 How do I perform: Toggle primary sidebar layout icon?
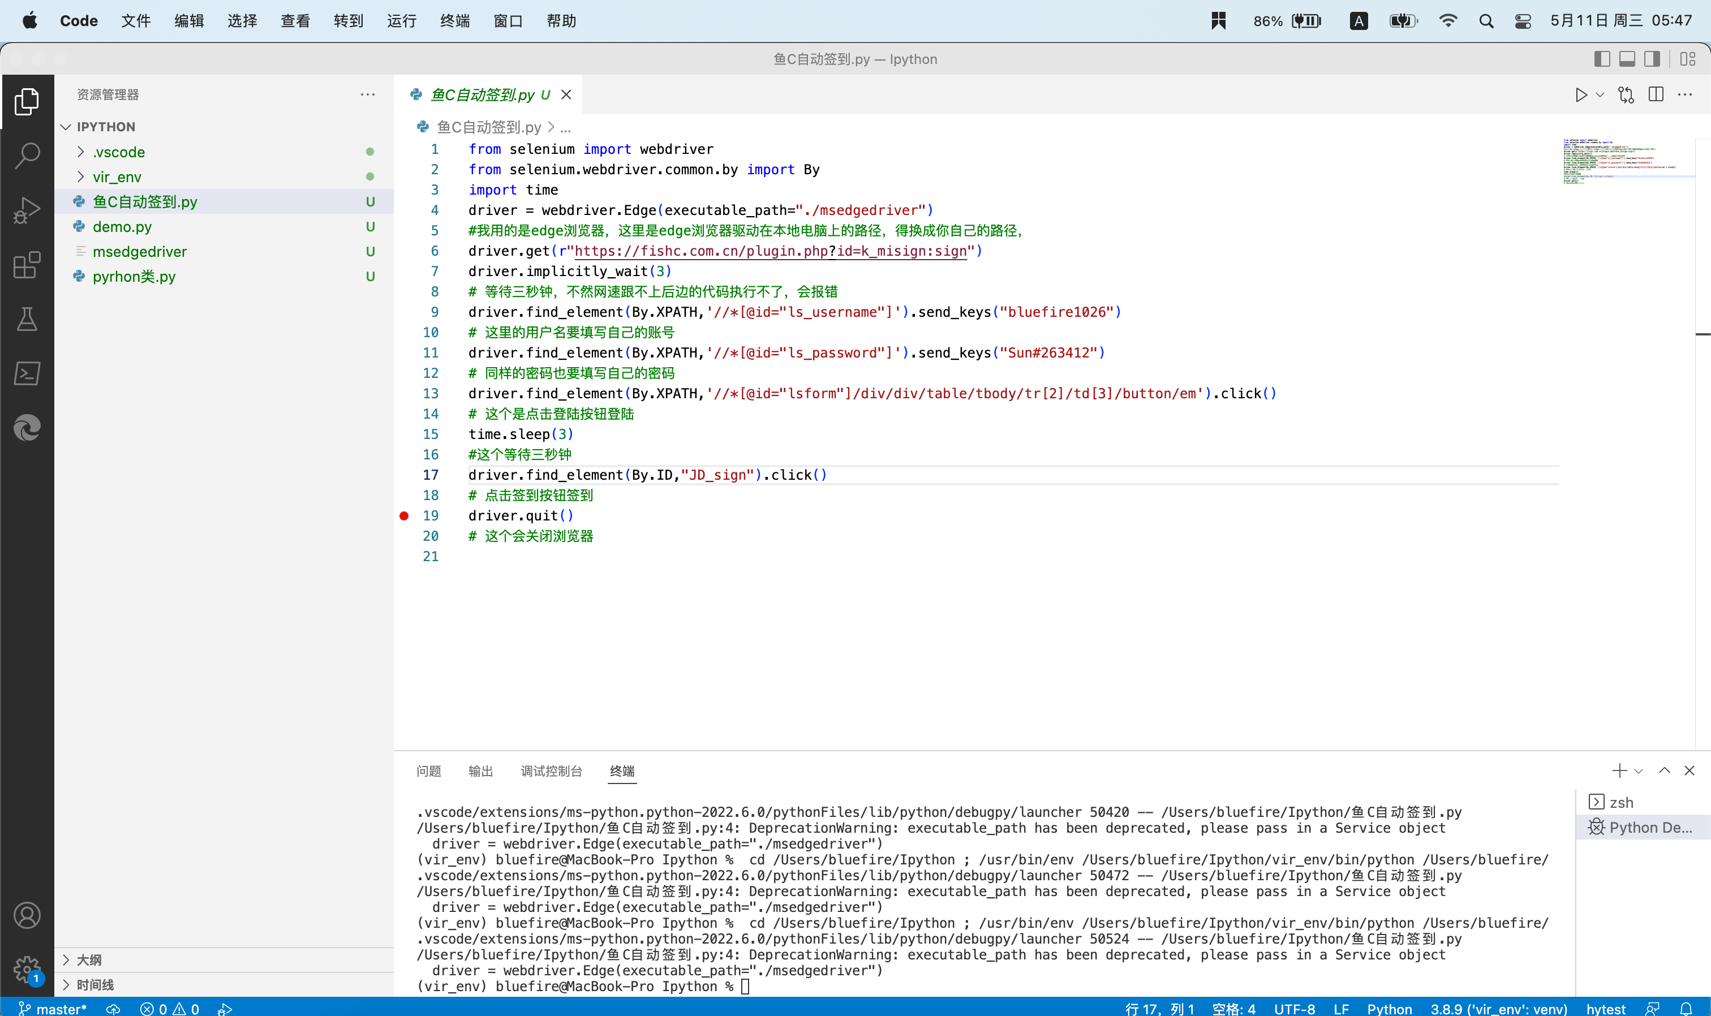pos(1601,59)
